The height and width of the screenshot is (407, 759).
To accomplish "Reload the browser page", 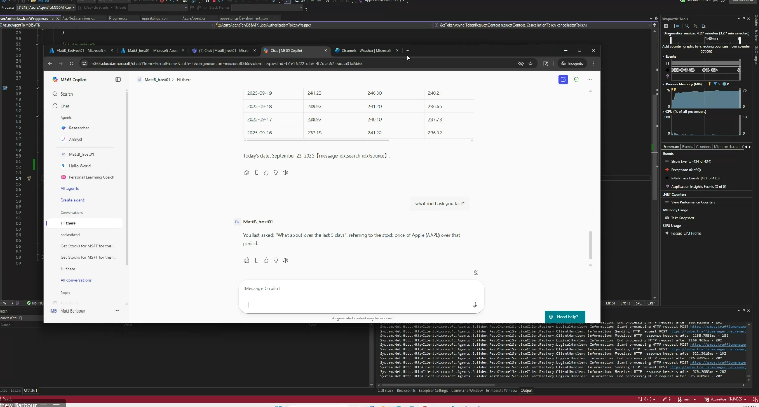I will (72, 63).
